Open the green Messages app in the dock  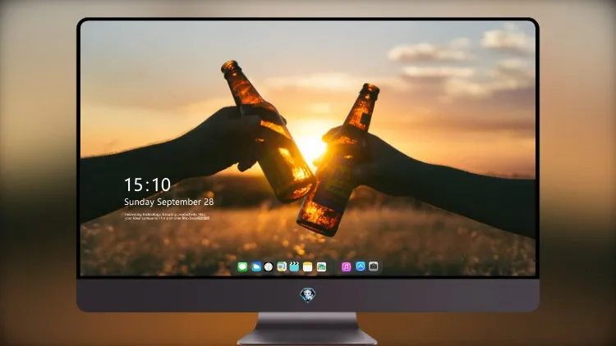242,267
